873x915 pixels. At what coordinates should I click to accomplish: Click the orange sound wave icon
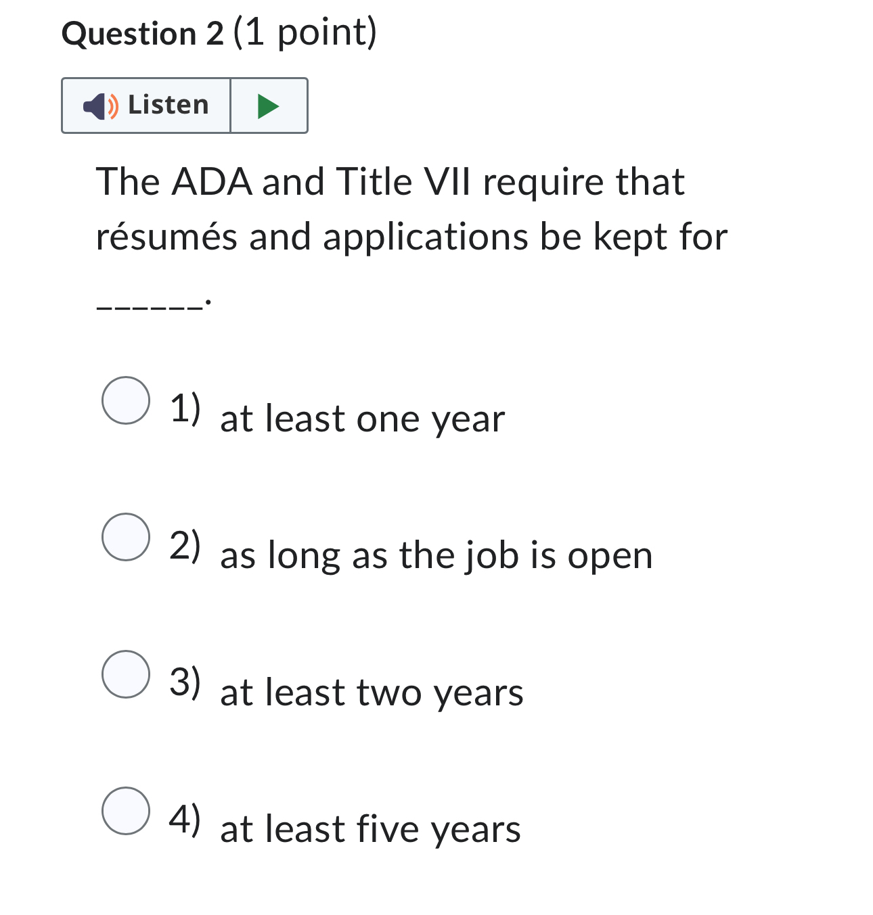point(110,105)
